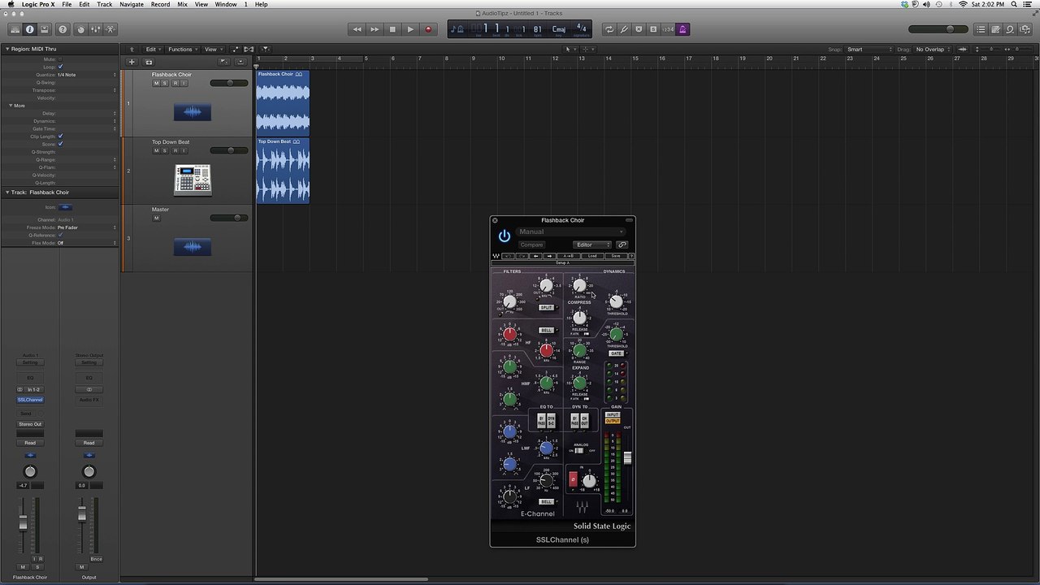Click the A->B copy button
Screen dimensions: 1040x585
569,256
